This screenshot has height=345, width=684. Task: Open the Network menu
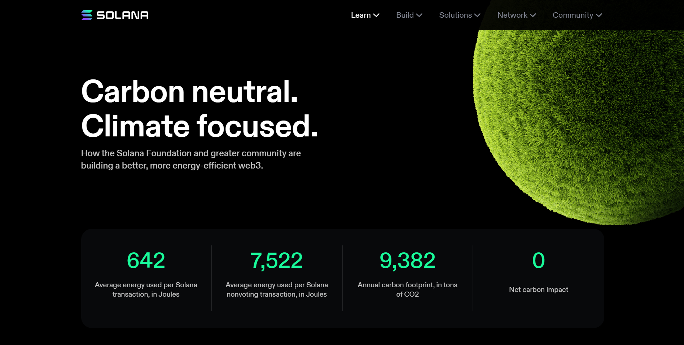(517, 15)
